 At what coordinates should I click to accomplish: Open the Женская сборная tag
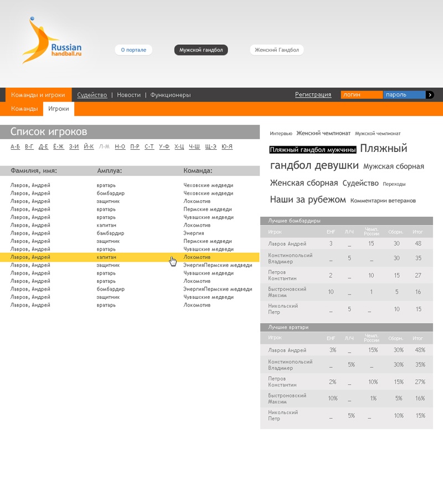(x=303, y=183)
